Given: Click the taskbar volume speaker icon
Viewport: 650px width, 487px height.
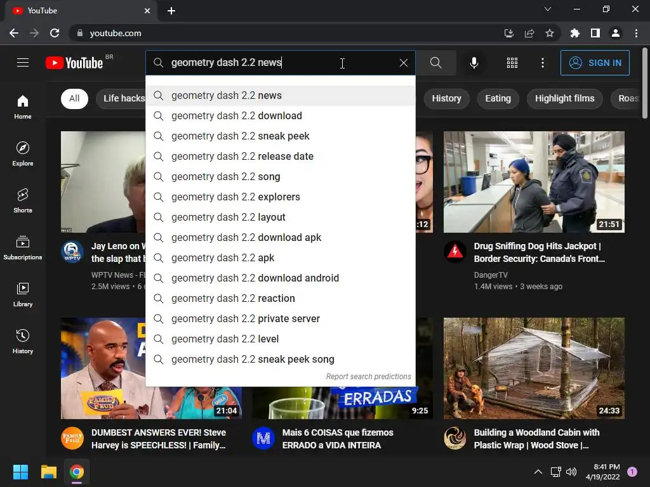Looking at the screenshot, I should pos(571,472).
